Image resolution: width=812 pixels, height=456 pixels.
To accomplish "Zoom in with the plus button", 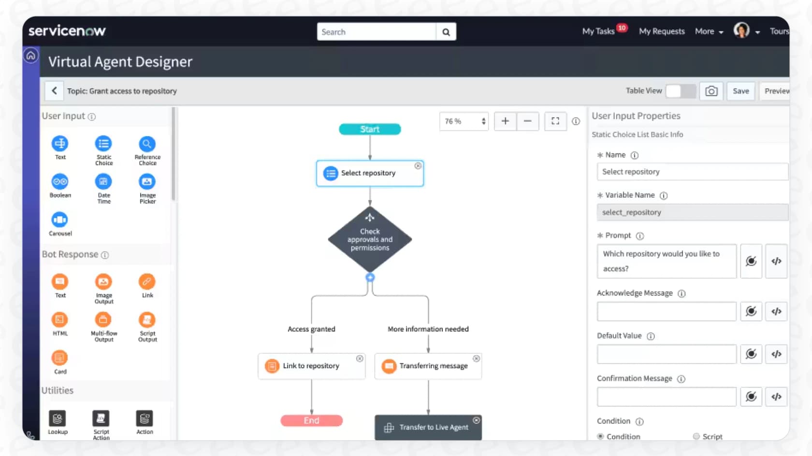I will pyautogui.click(x=505, y=121).
